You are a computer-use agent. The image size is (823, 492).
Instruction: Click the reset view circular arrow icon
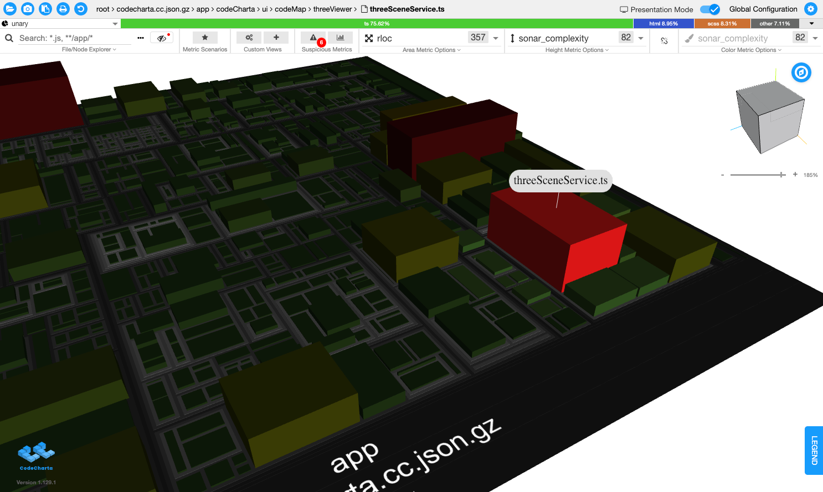point(81,9)
